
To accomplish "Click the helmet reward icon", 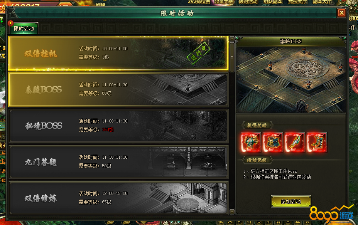I will [273, 142].
